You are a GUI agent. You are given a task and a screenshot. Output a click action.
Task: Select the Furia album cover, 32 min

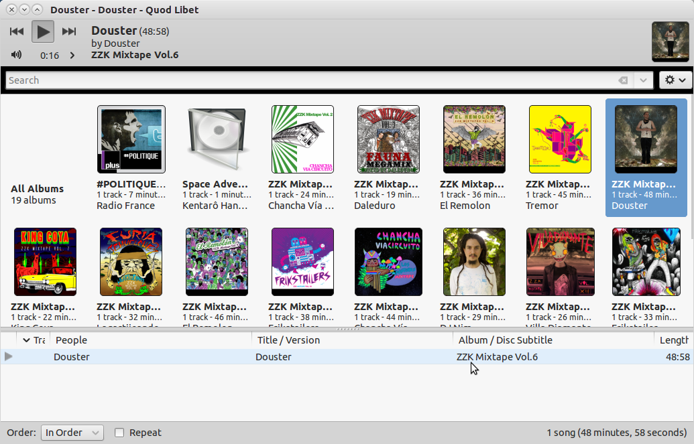131,262
